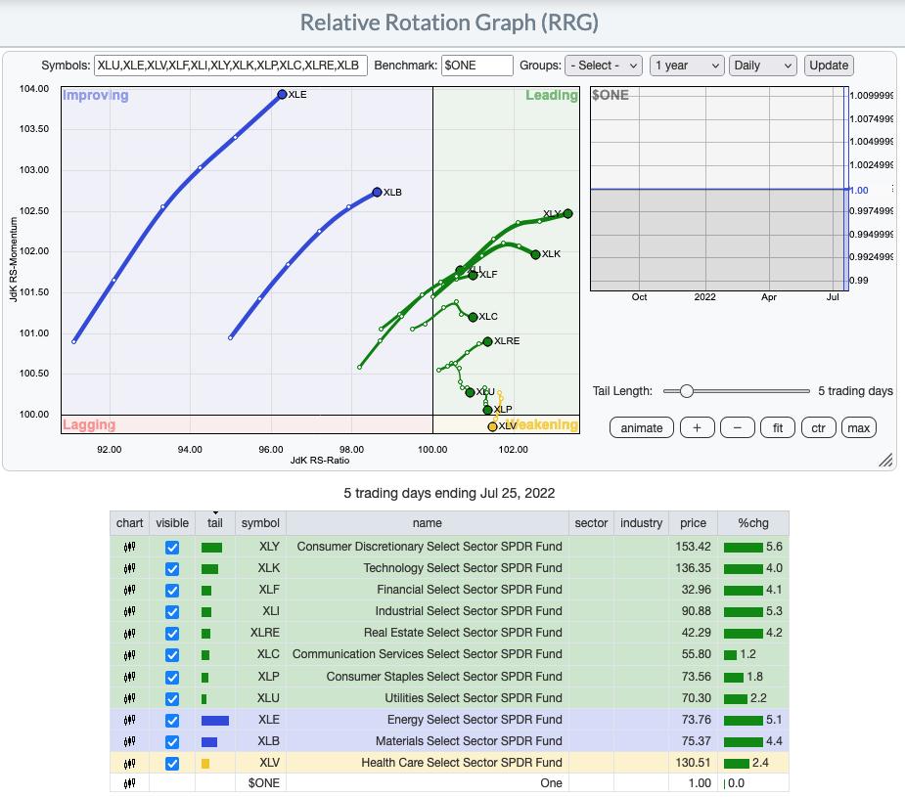Open chart icon for XLB row
This screenshot has width=905, height=797.
129,741
